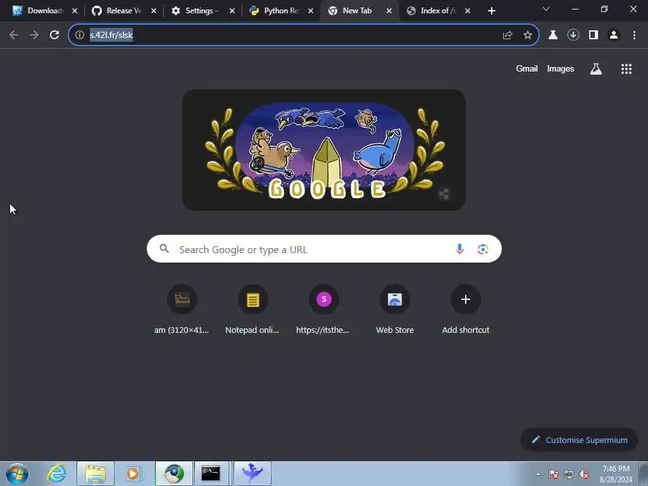Open the Windows Start menu
Image resolution: width=648 pixels, height=486 pixels.
coord(17,473)
